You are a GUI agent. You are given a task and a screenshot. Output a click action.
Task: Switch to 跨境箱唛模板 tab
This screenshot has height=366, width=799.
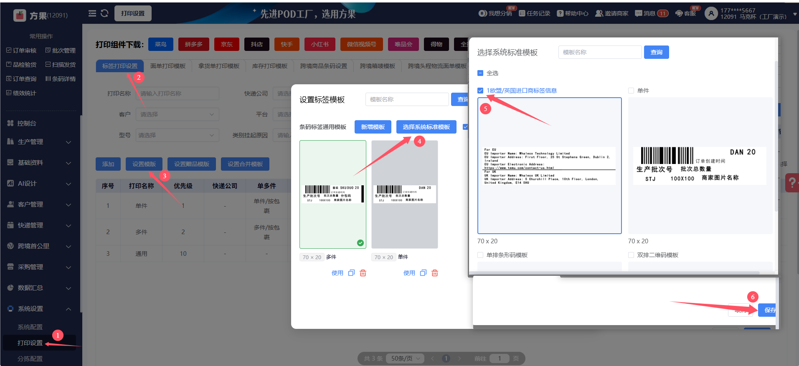click(378, 66)
